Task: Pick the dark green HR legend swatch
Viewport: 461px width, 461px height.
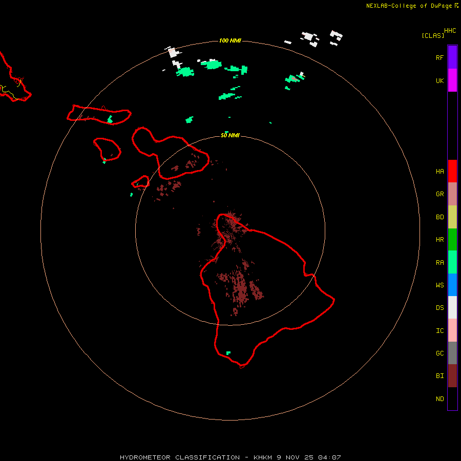Action: pos(452,240)
